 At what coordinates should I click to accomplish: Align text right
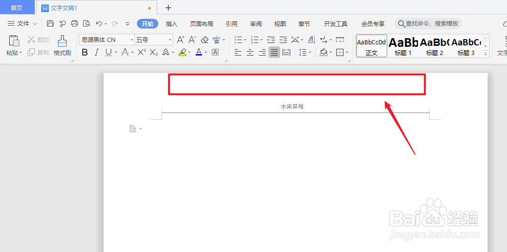coord(262,52)
